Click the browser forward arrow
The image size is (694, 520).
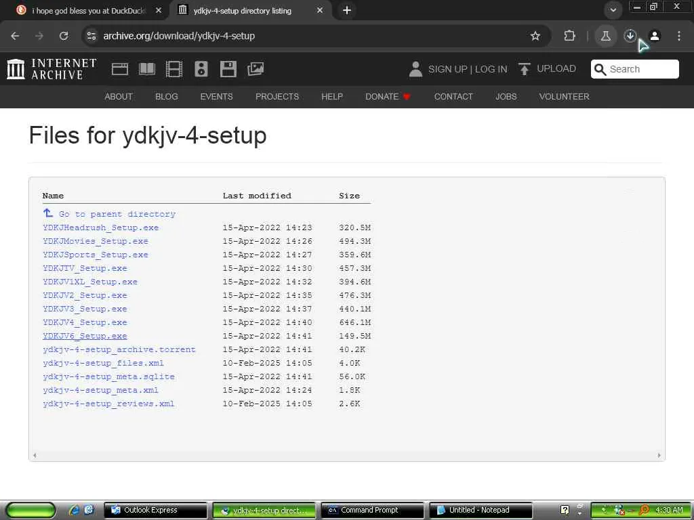(39, 36)
